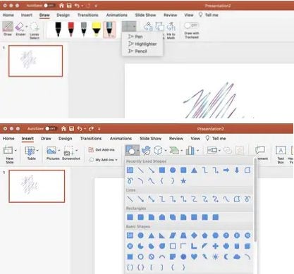
Task: Select slide 1 thumbnail in upper window
Action: 36,61
